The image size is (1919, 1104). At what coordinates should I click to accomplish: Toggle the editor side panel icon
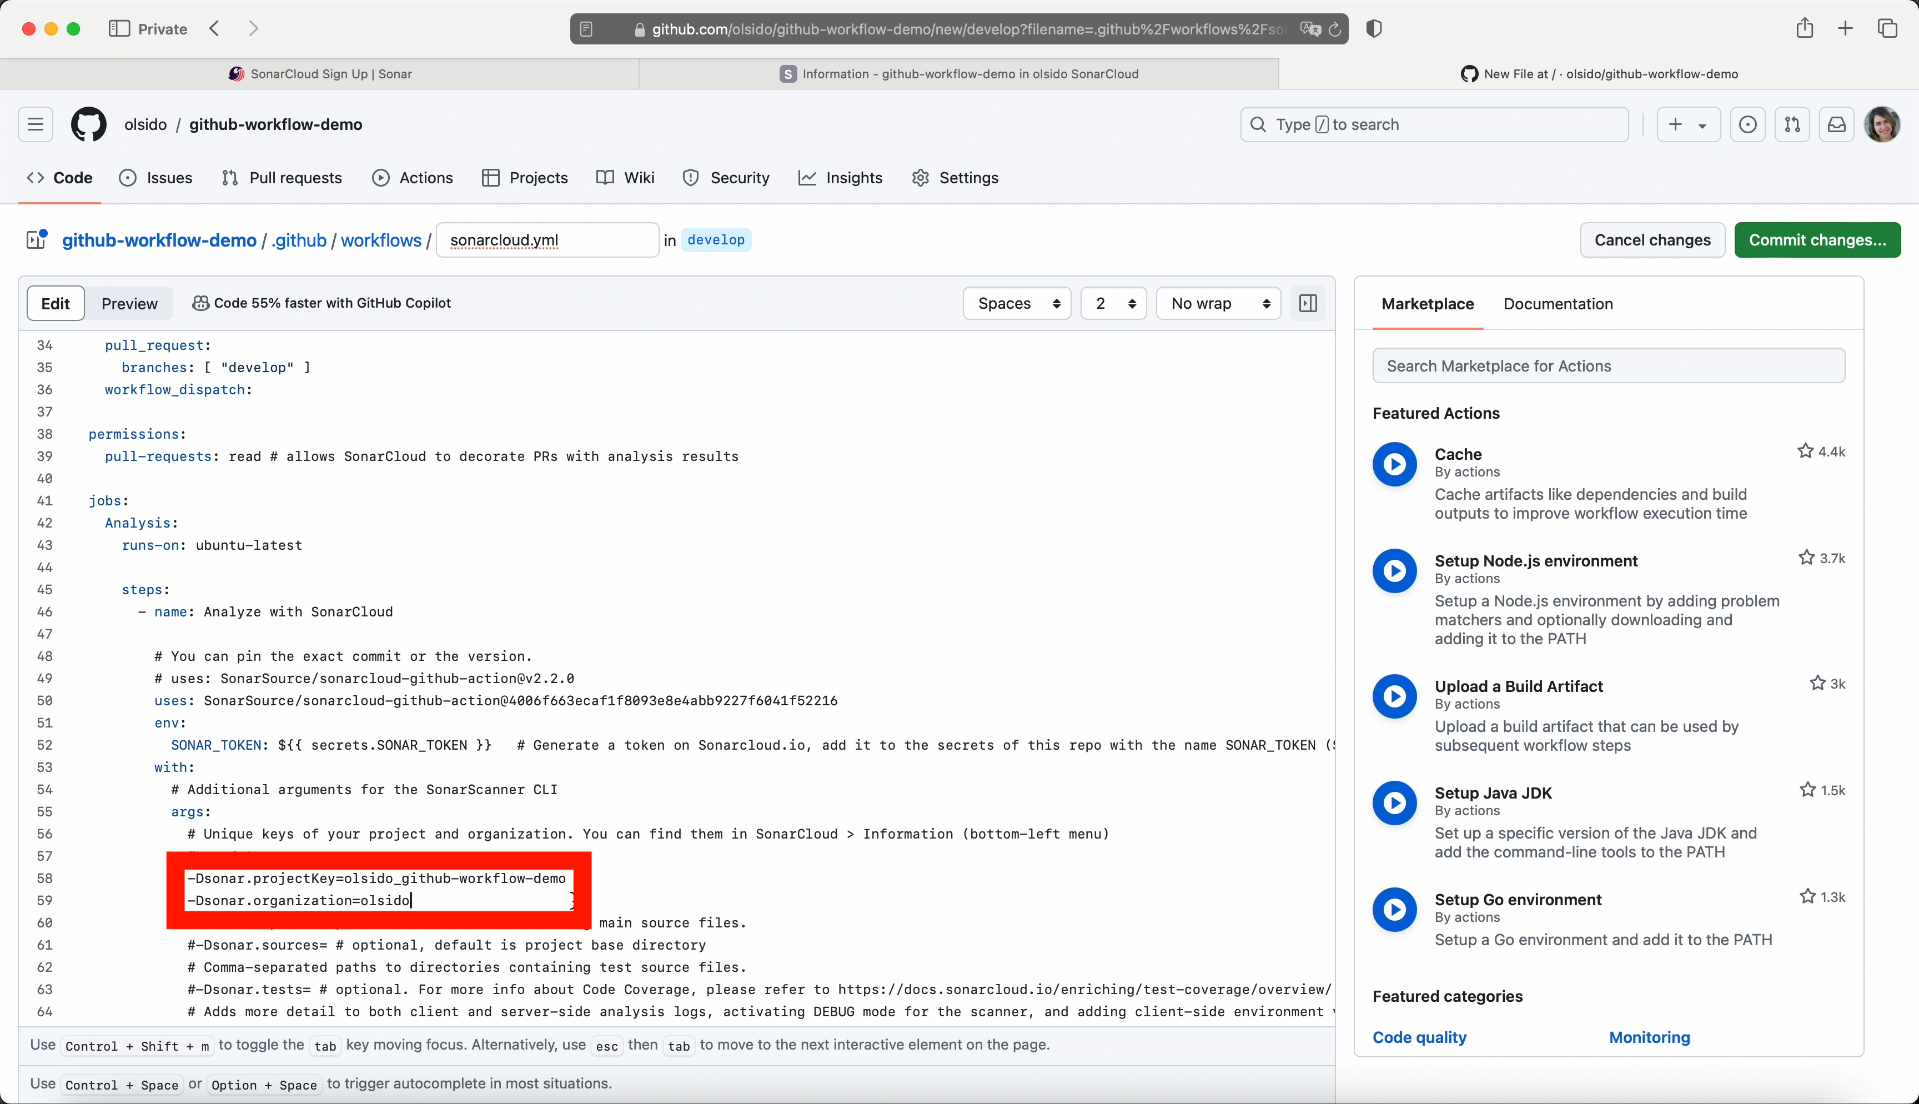pos(1308,303)
